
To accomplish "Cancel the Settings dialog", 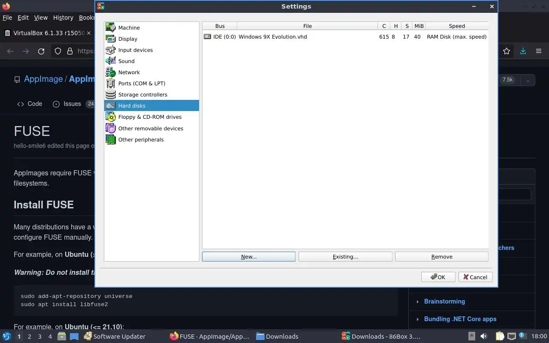I will click(475, 277).
